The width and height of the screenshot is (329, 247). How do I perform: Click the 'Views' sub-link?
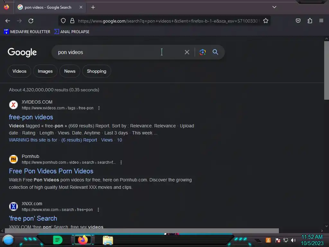[107, 140]
